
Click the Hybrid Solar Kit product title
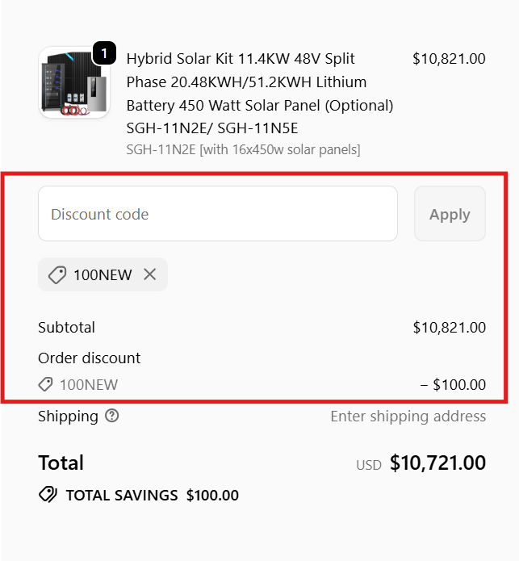pos(260,93)
